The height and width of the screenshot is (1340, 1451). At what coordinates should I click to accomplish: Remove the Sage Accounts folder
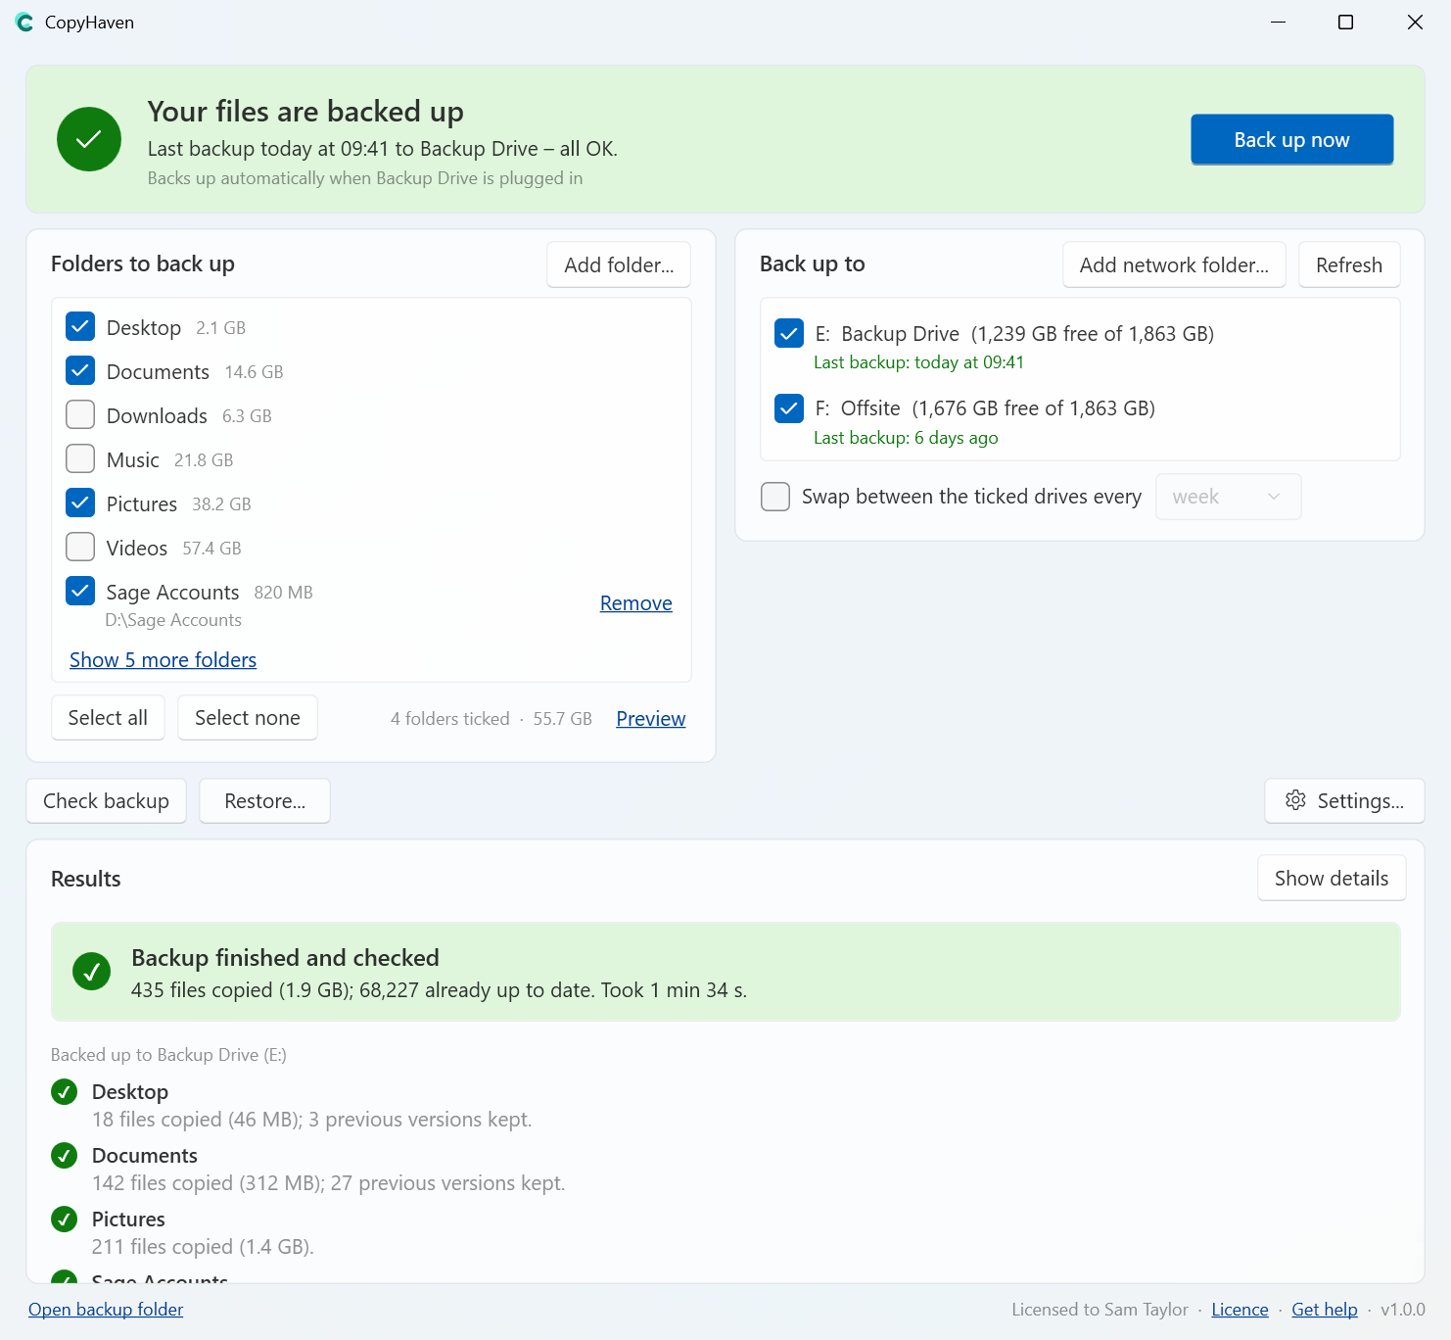[636, 603]
